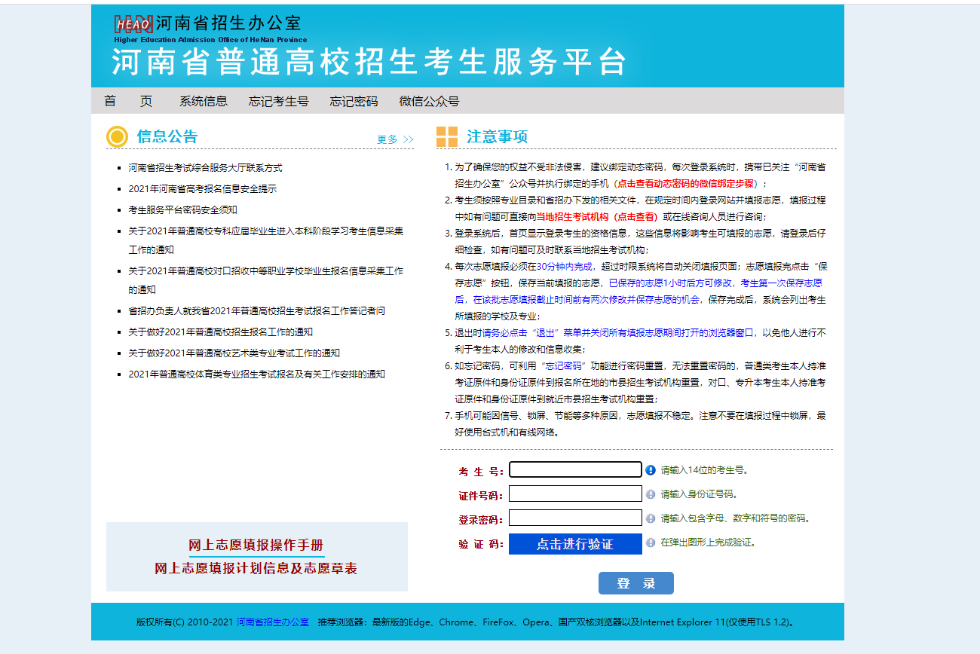Click 点击查看动态密码的微信绑定步骤 red link
The width and height of the screenshot is (980, 654).
point(685,183)
